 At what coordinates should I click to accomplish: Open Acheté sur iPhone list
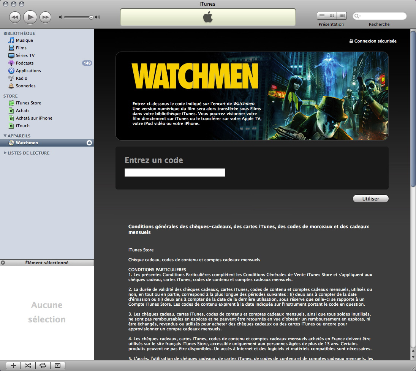coord(34,118)
